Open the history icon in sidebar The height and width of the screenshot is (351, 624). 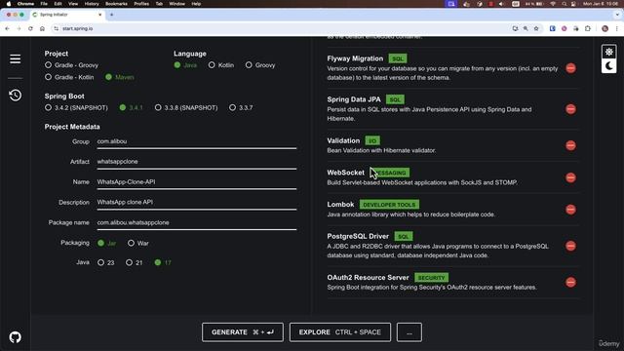pos(16,95)
